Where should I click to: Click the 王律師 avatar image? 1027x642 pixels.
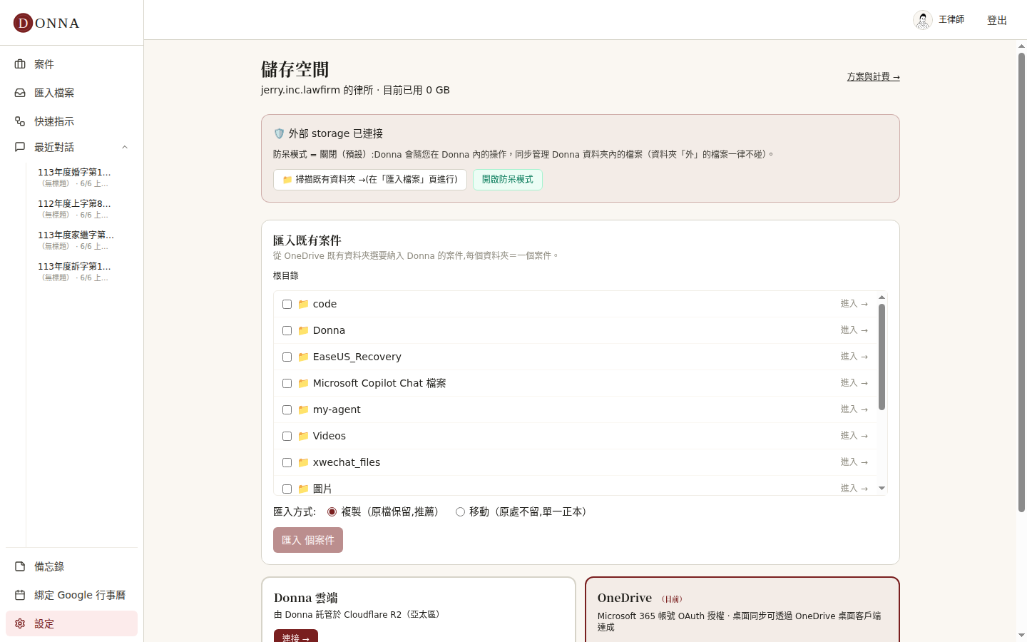pyautogui.click(x=923, y=20)
